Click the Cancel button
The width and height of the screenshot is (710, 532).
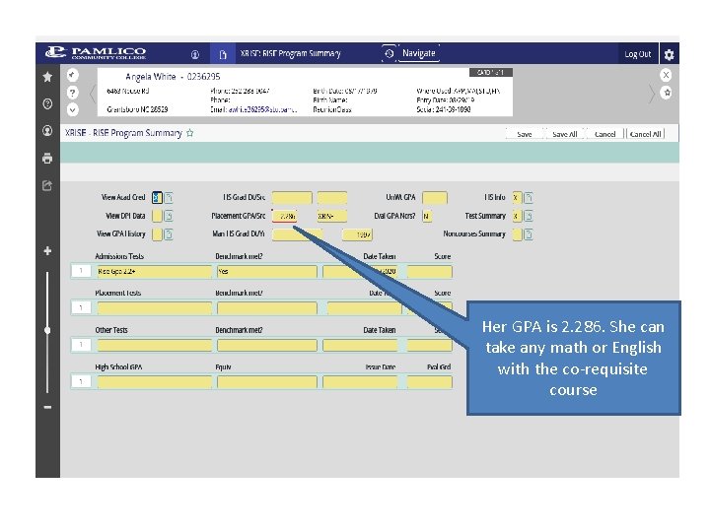pyautogui.click(x=604, y=134)
